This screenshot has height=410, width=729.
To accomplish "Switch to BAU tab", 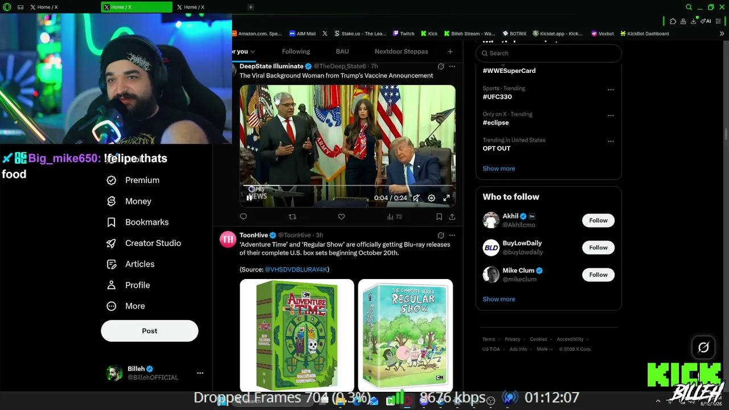I will tap(342, 51).
